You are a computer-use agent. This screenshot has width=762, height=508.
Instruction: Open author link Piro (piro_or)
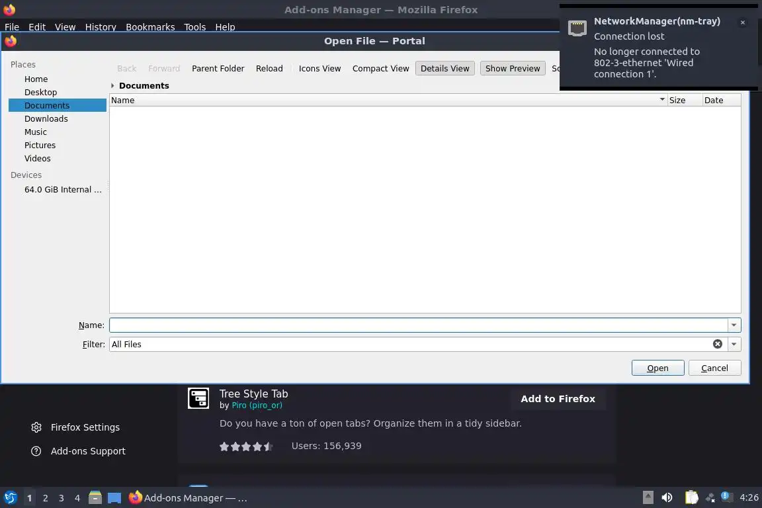(x=257, y=405)
